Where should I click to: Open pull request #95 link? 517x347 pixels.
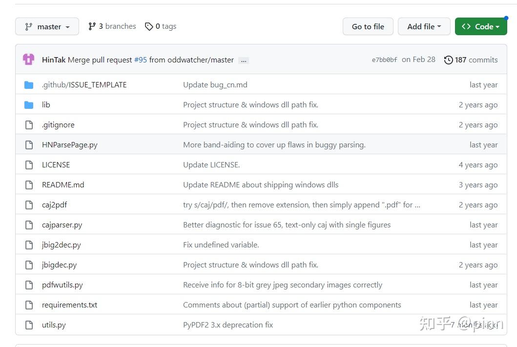(141, 60)
